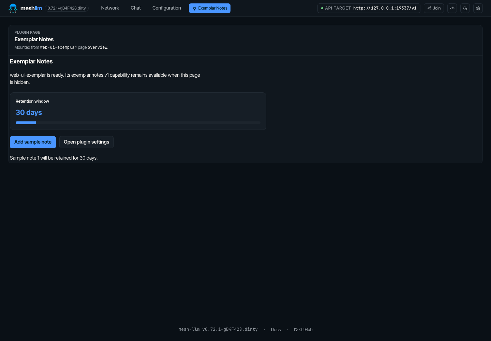This screenshot has height=341, width=491.
Task: Click the retention window progress bar
Action: pyautogui.click(x=138, y=123)
